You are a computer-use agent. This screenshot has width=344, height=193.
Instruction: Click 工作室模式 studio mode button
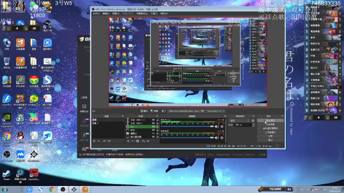click(x=270, y=133)
